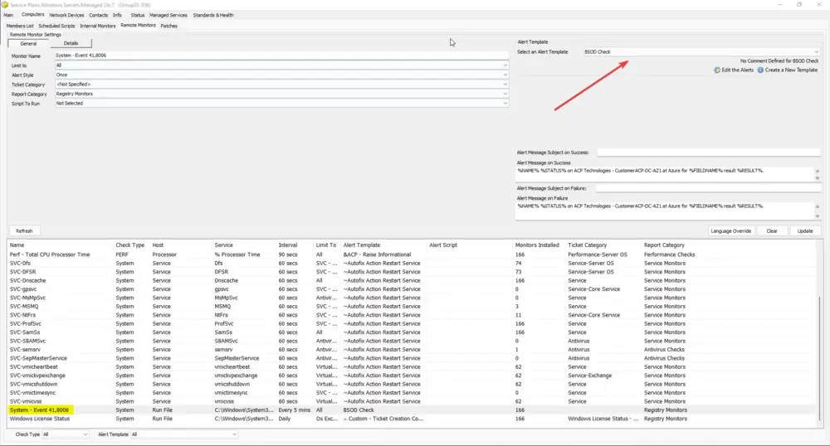Open the Managed Services tab

pos(168,15)
